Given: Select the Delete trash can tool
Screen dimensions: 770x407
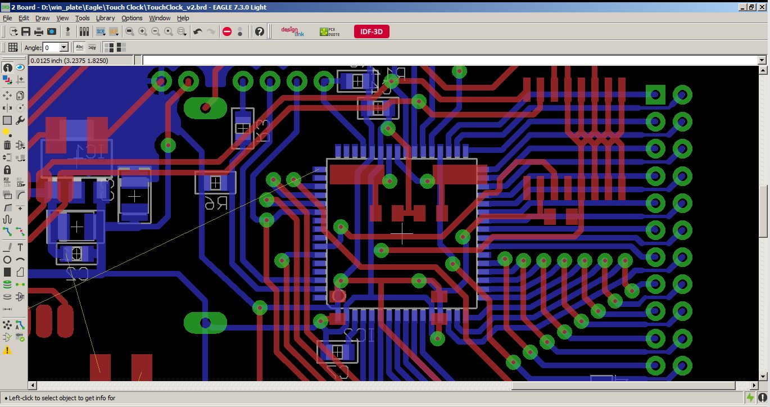Looking at the screenshot, I should click(7, 145).
